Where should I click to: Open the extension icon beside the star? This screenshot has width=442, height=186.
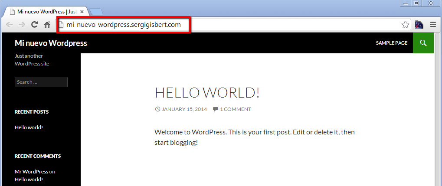419,25
